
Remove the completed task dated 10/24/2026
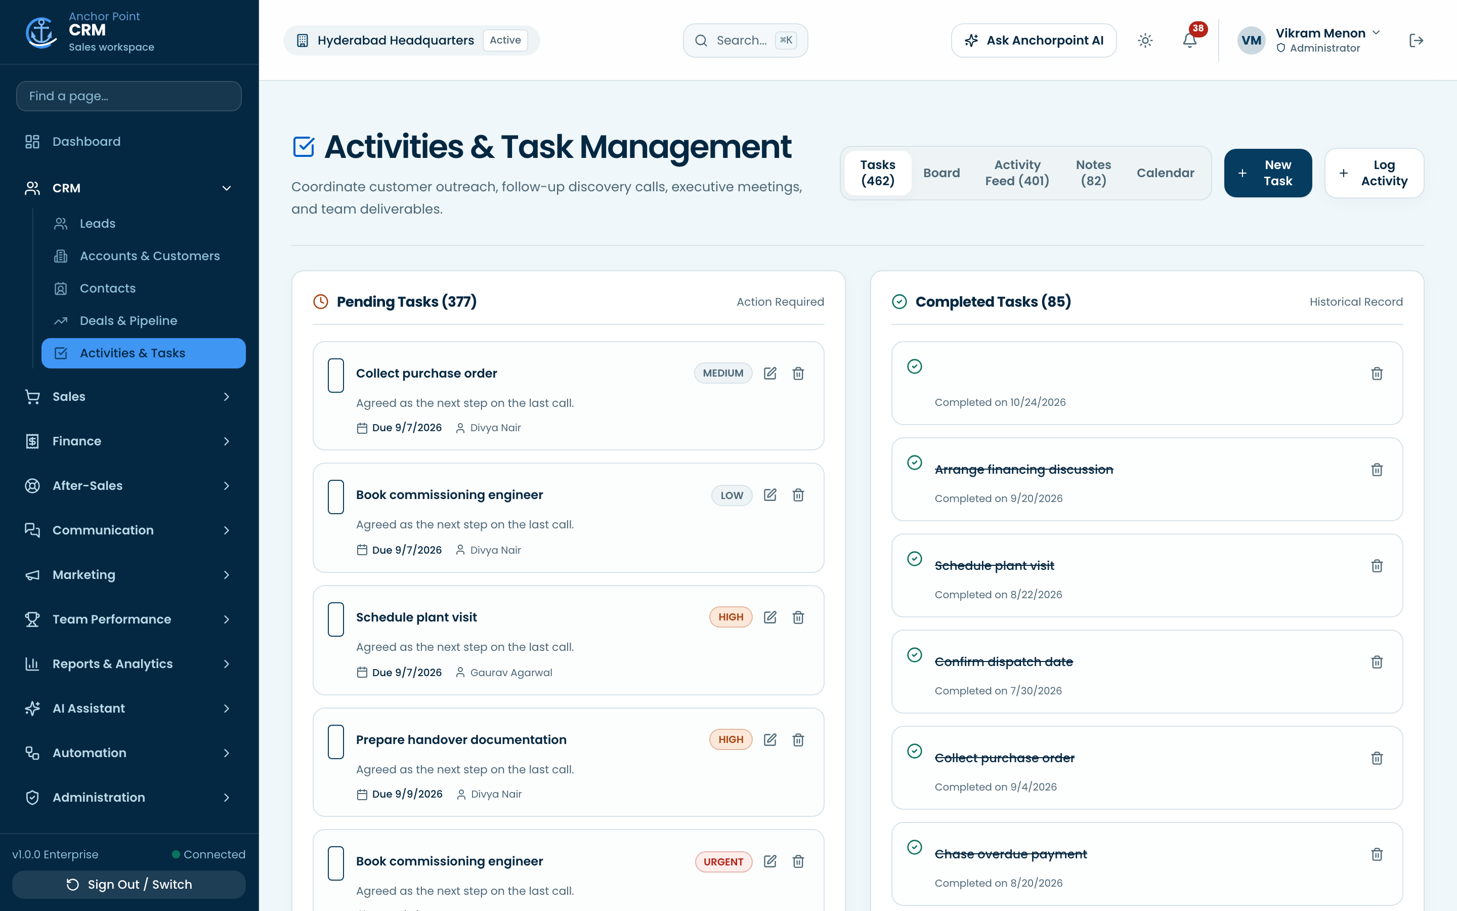pos(1377,373)
